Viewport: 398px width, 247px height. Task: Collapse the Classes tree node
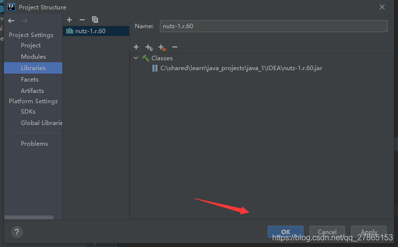pos(136,58)
